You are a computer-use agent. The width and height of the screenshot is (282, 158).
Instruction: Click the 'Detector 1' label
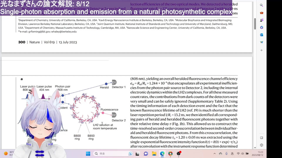click(119, 87)
